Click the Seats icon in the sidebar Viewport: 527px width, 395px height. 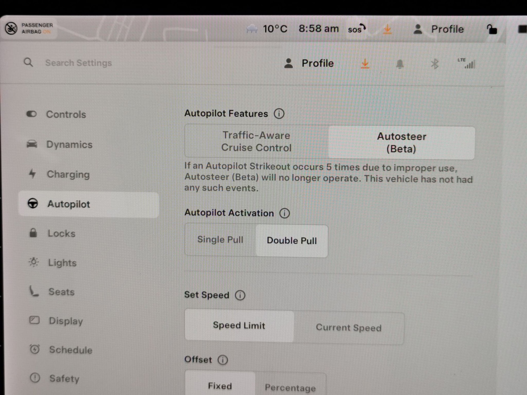click(33, 291)
